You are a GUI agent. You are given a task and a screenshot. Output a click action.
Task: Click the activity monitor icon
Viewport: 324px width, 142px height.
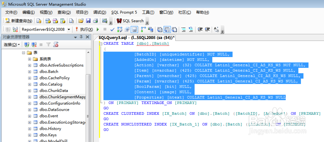click(x=105, y=21)
